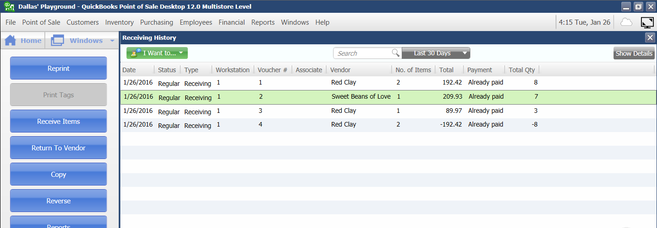This screenshot has height=228, width=657.
Task: Click the Receive Items button
Action: pyautogui.click(x=59, y=121)
